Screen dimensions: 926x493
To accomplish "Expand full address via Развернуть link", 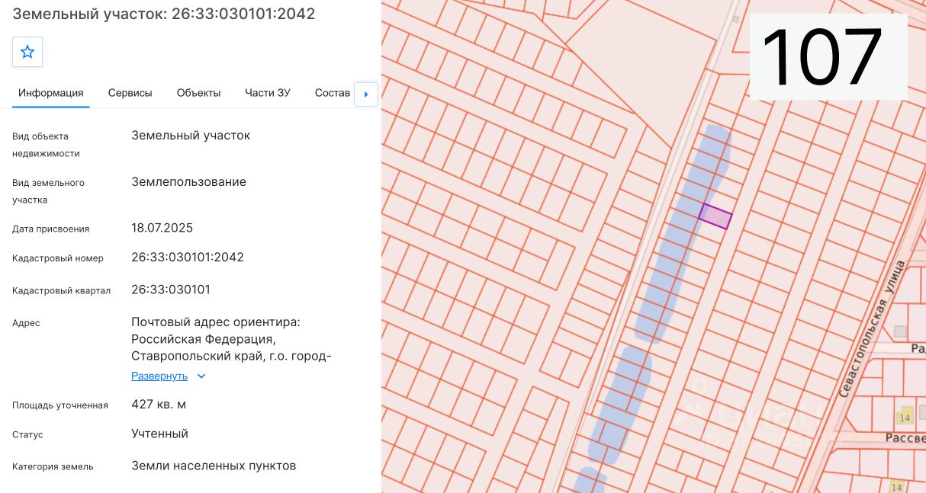I will (x=159, y=376).
